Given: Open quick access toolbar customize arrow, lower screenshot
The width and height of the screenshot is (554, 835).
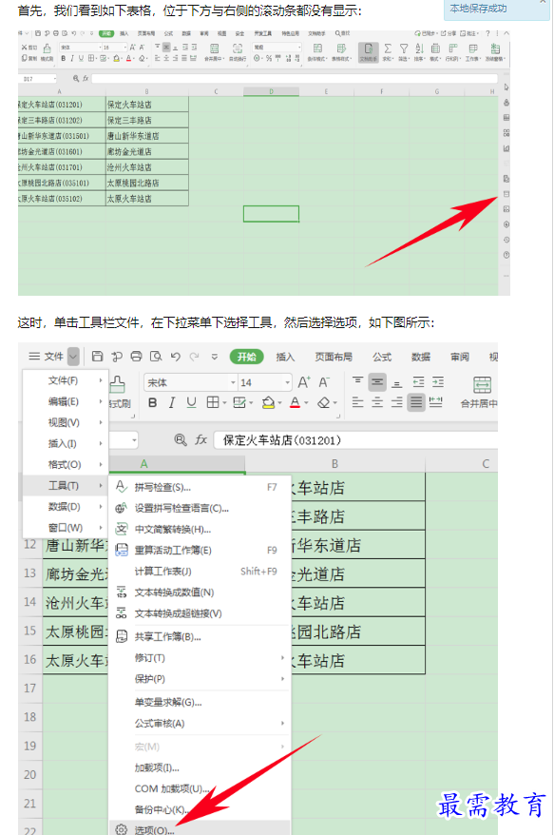Looking at the screenshot, I should pos(215,357).
